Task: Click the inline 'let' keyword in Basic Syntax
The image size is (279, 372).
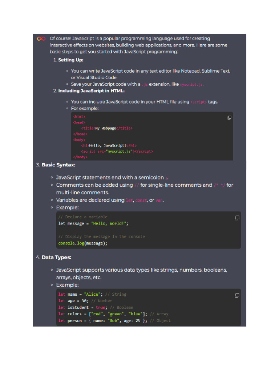Action: tap(129, 201)
